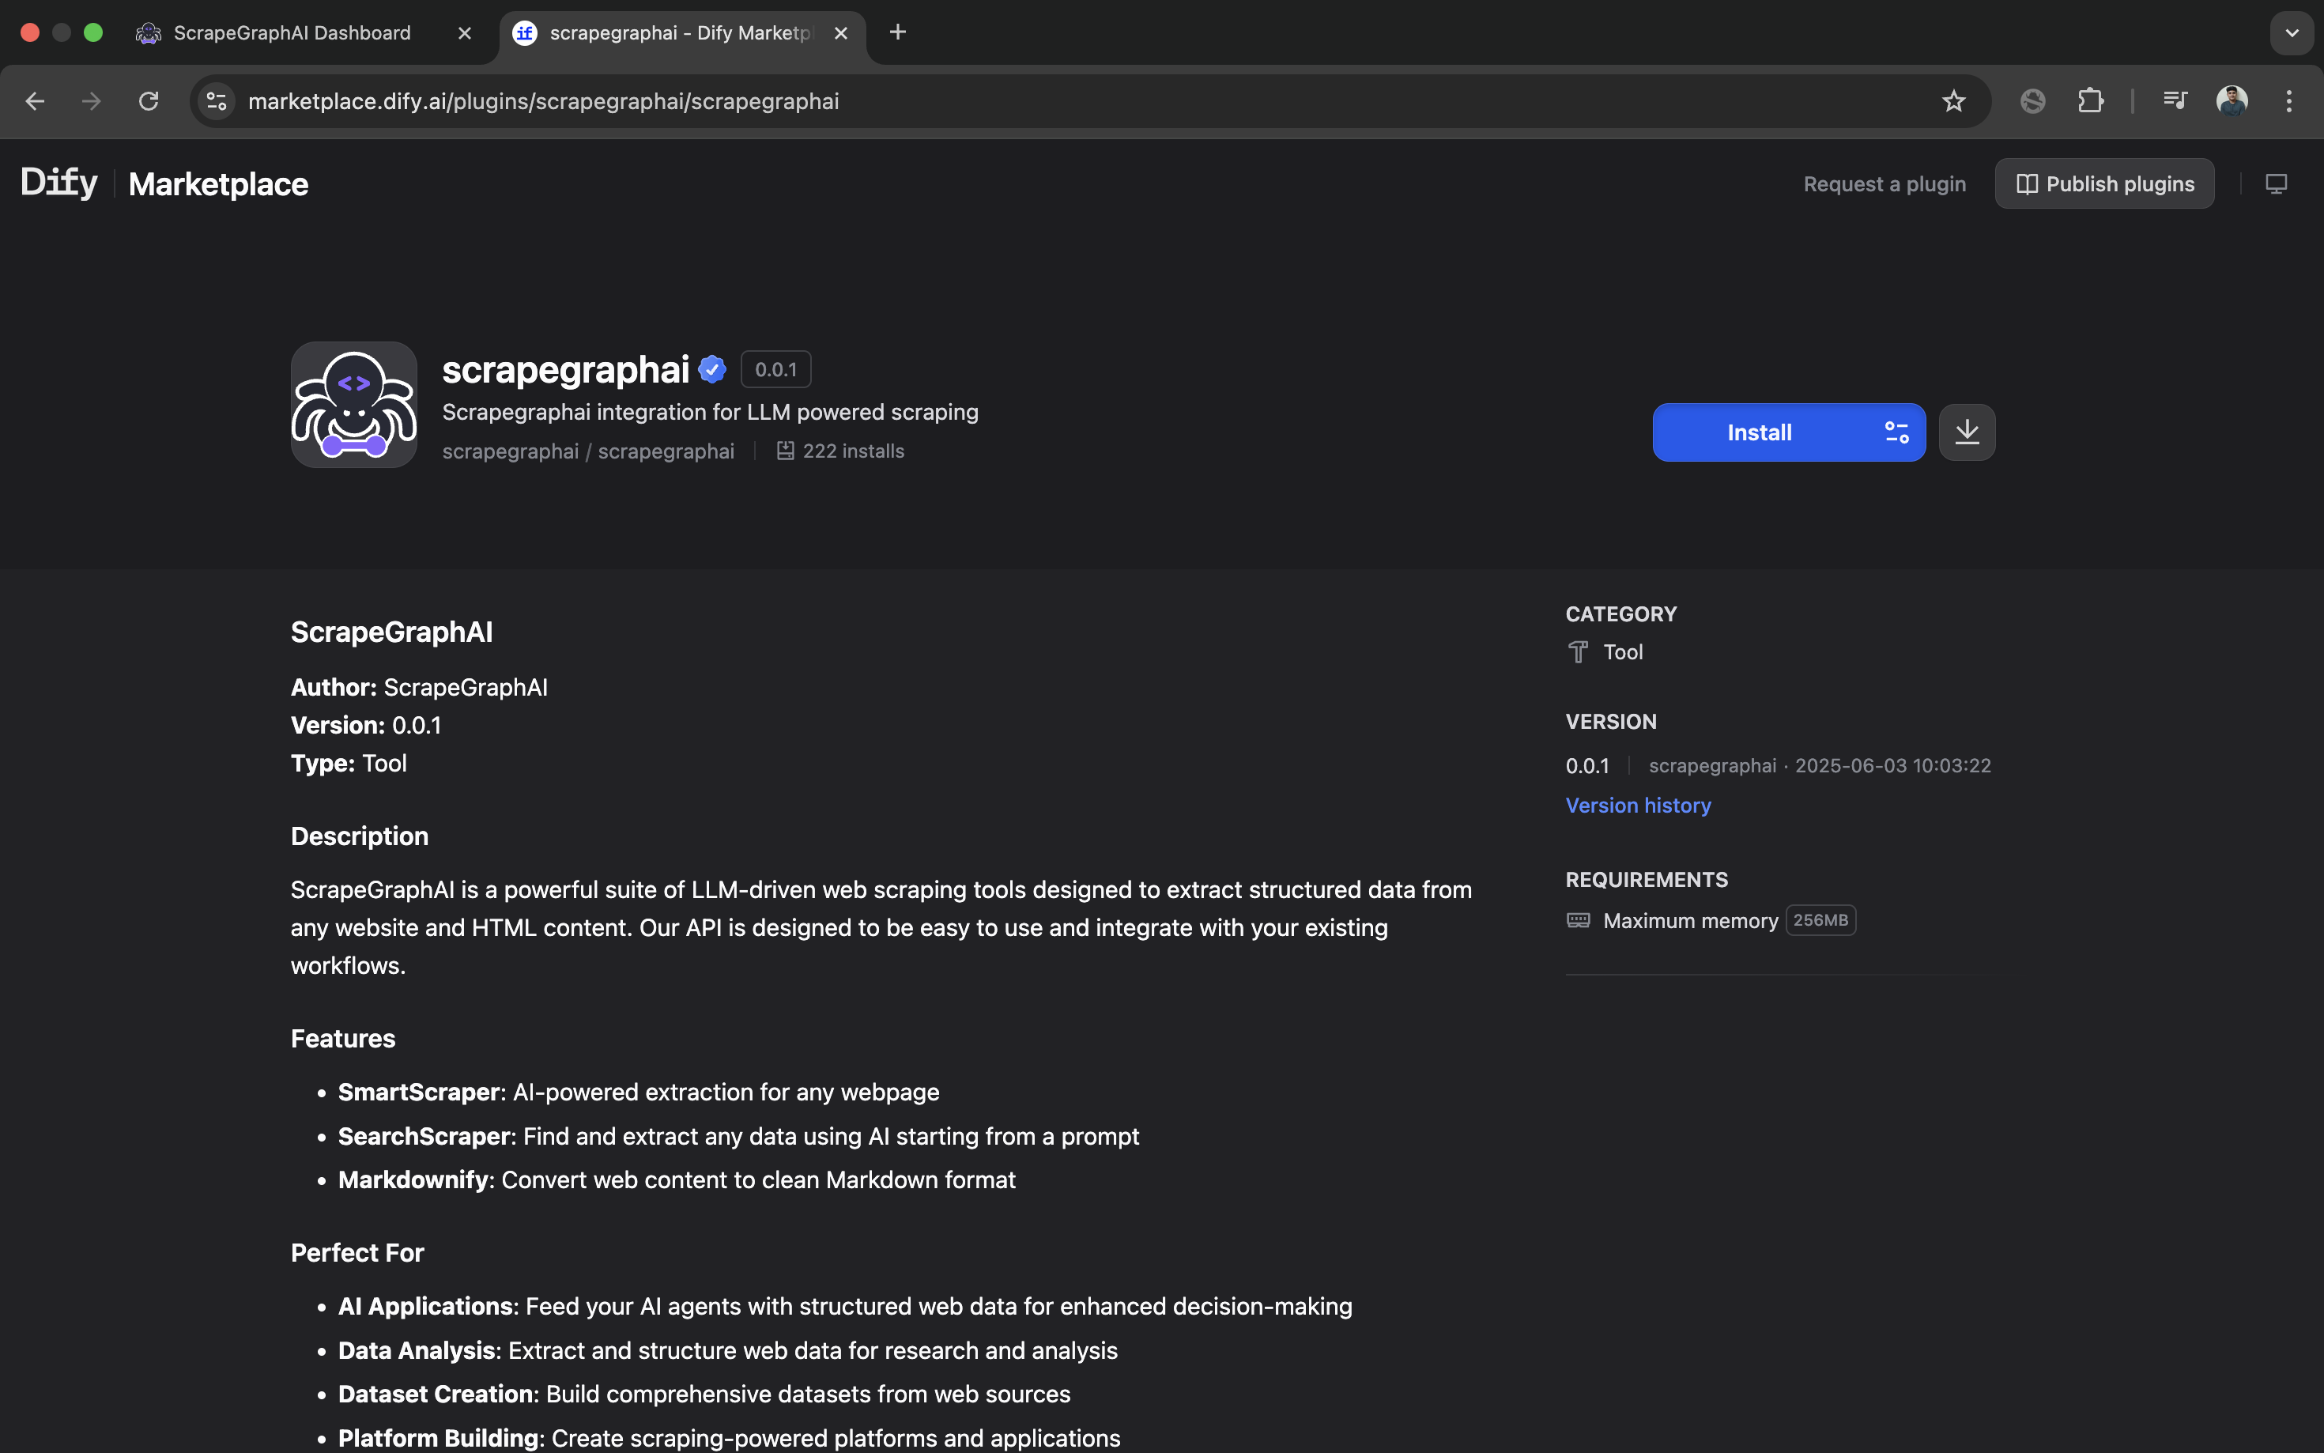
Task: Click the Perfect For heading
Action: (x=357, y=1252)
